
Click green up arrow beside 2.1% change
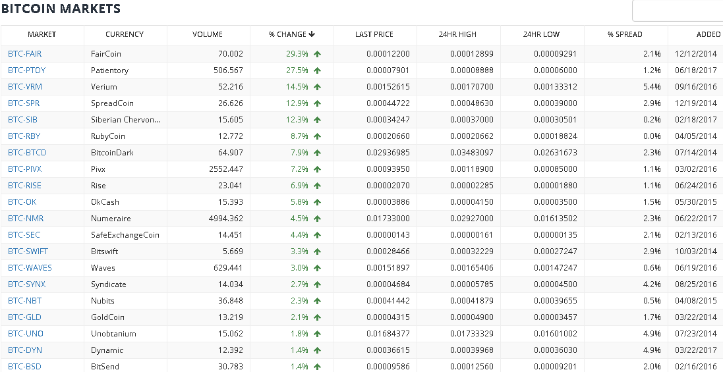[x=317, y=317]
